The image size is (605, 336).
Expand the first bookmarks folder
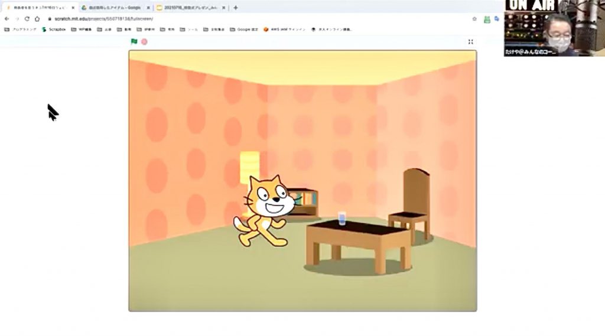20,30
